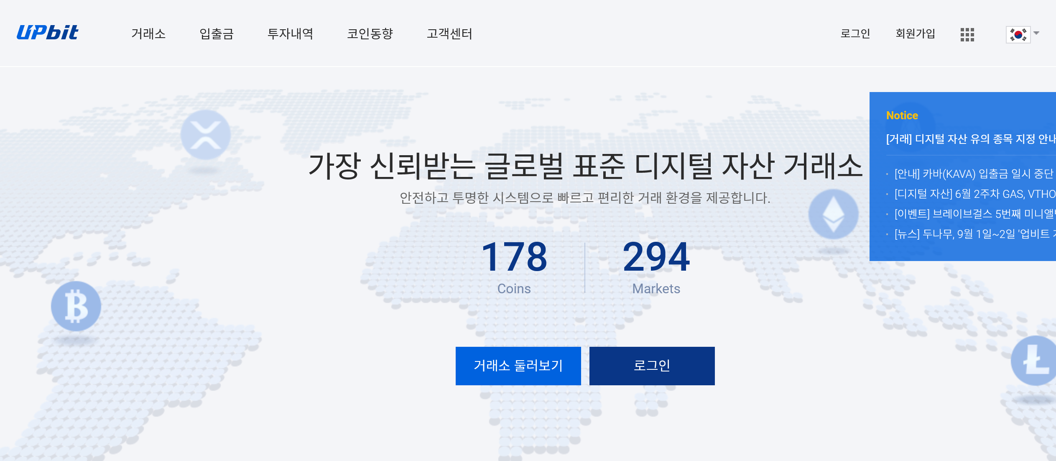Click the UPbit logo

tap(48, 33)
